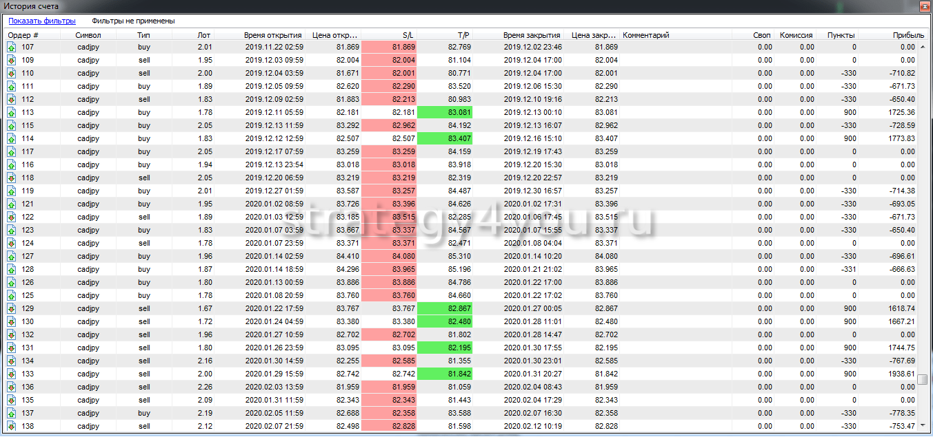Open the Показать фильтры link
933x437 pixels.
[x=41, y=21]
